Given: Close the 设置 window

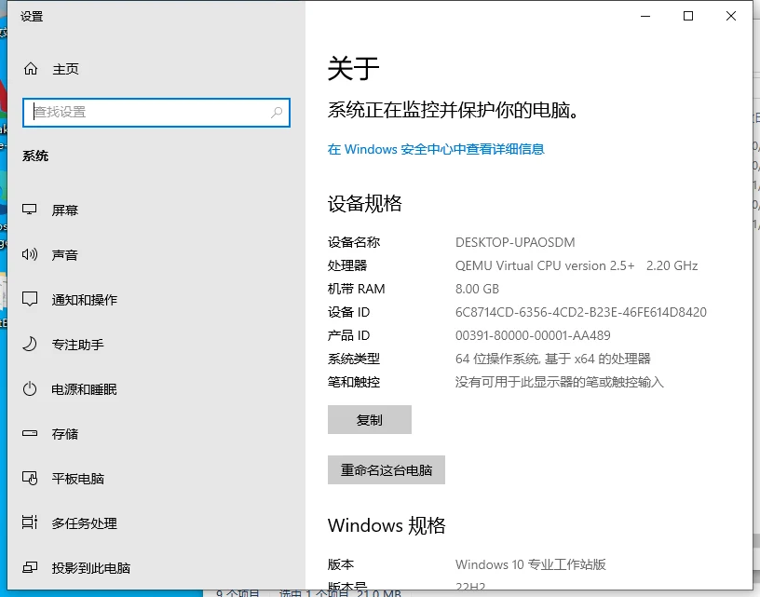Looking at the screenshot, I should pos(731,16).
